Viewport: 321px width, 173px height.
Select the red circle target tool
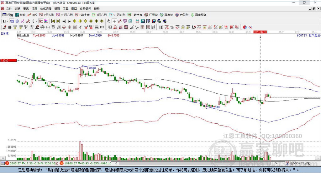pyautogui.click(x=64, y=27)
